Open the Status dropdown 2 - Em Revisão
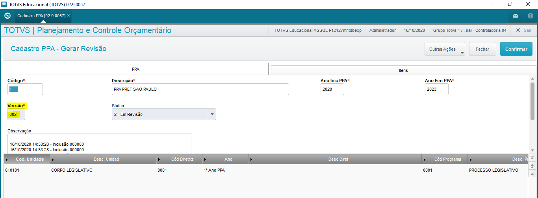Image resolution: width=538 pixels, height=198 pixels. tap(164, 114)
